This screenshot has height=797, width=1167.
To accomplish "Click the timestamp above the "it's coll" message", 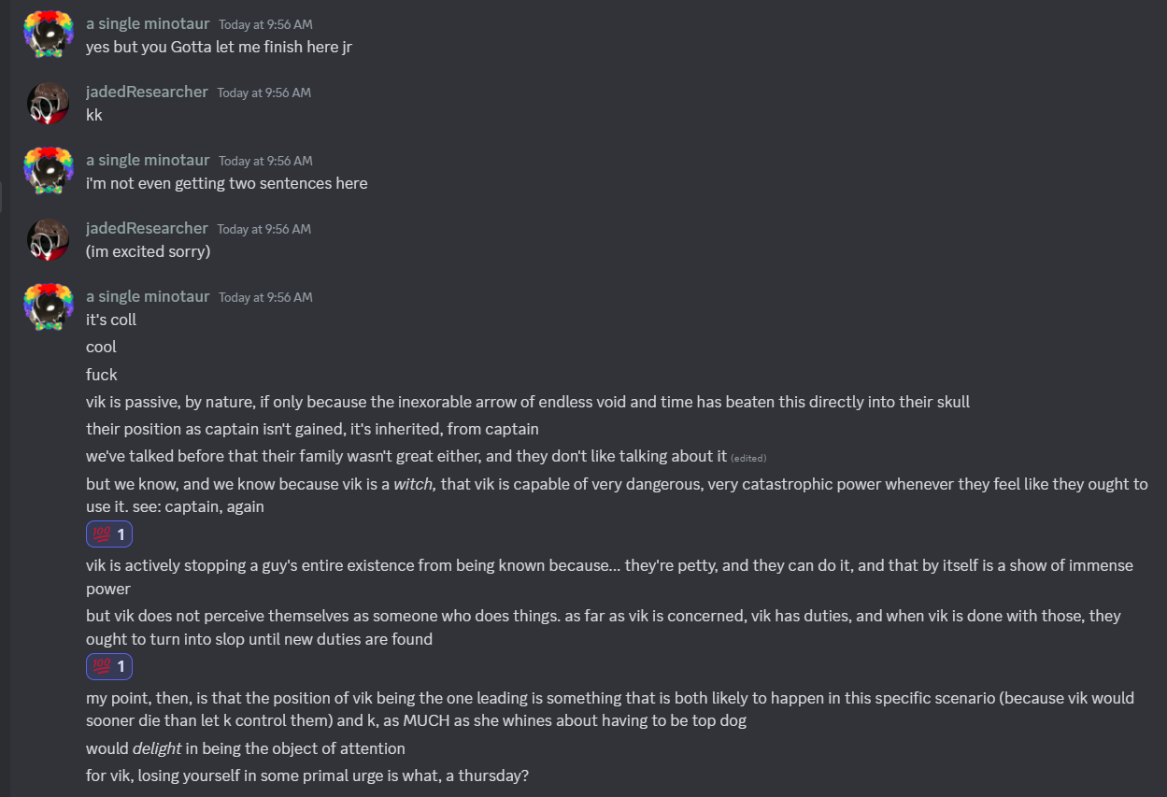I will [x=265, y=297].
